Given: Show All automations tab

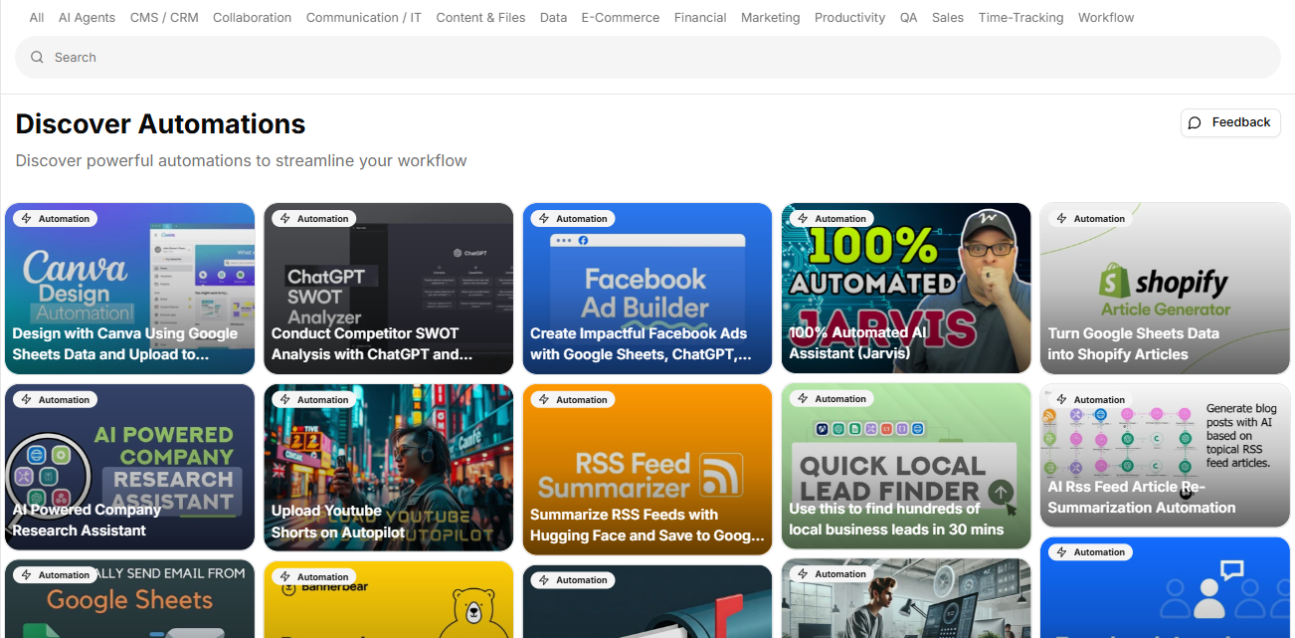Looking at the screenshot, I should (37, 18).
